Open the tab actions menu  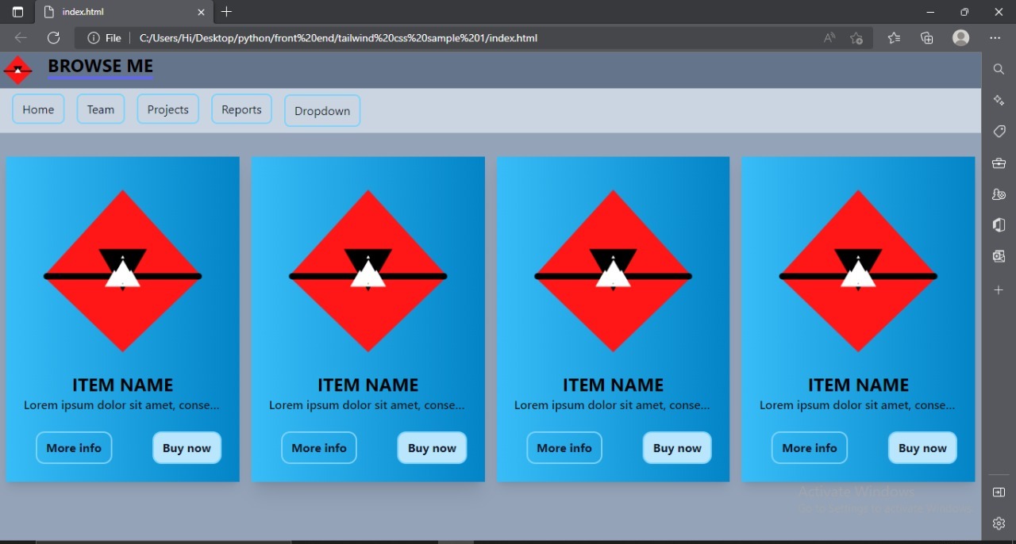pos(17,12)
